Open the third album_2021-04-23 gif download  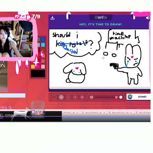pos(120,113)
